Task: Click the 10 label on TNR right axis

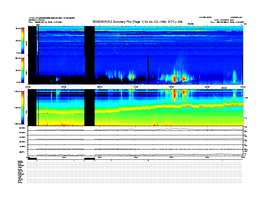Action: tap(246, 118)
